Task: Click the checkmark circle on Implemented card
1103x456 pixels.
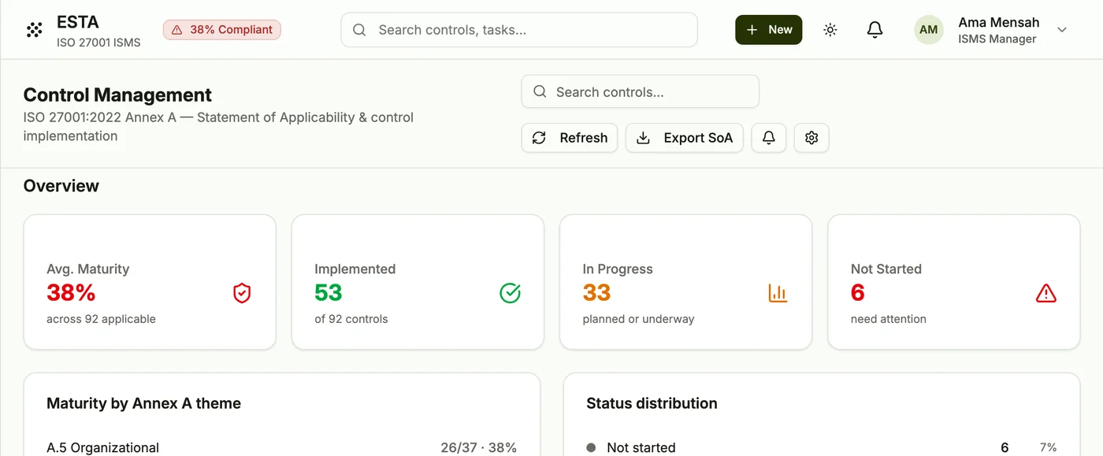Action: coord(511,294)
